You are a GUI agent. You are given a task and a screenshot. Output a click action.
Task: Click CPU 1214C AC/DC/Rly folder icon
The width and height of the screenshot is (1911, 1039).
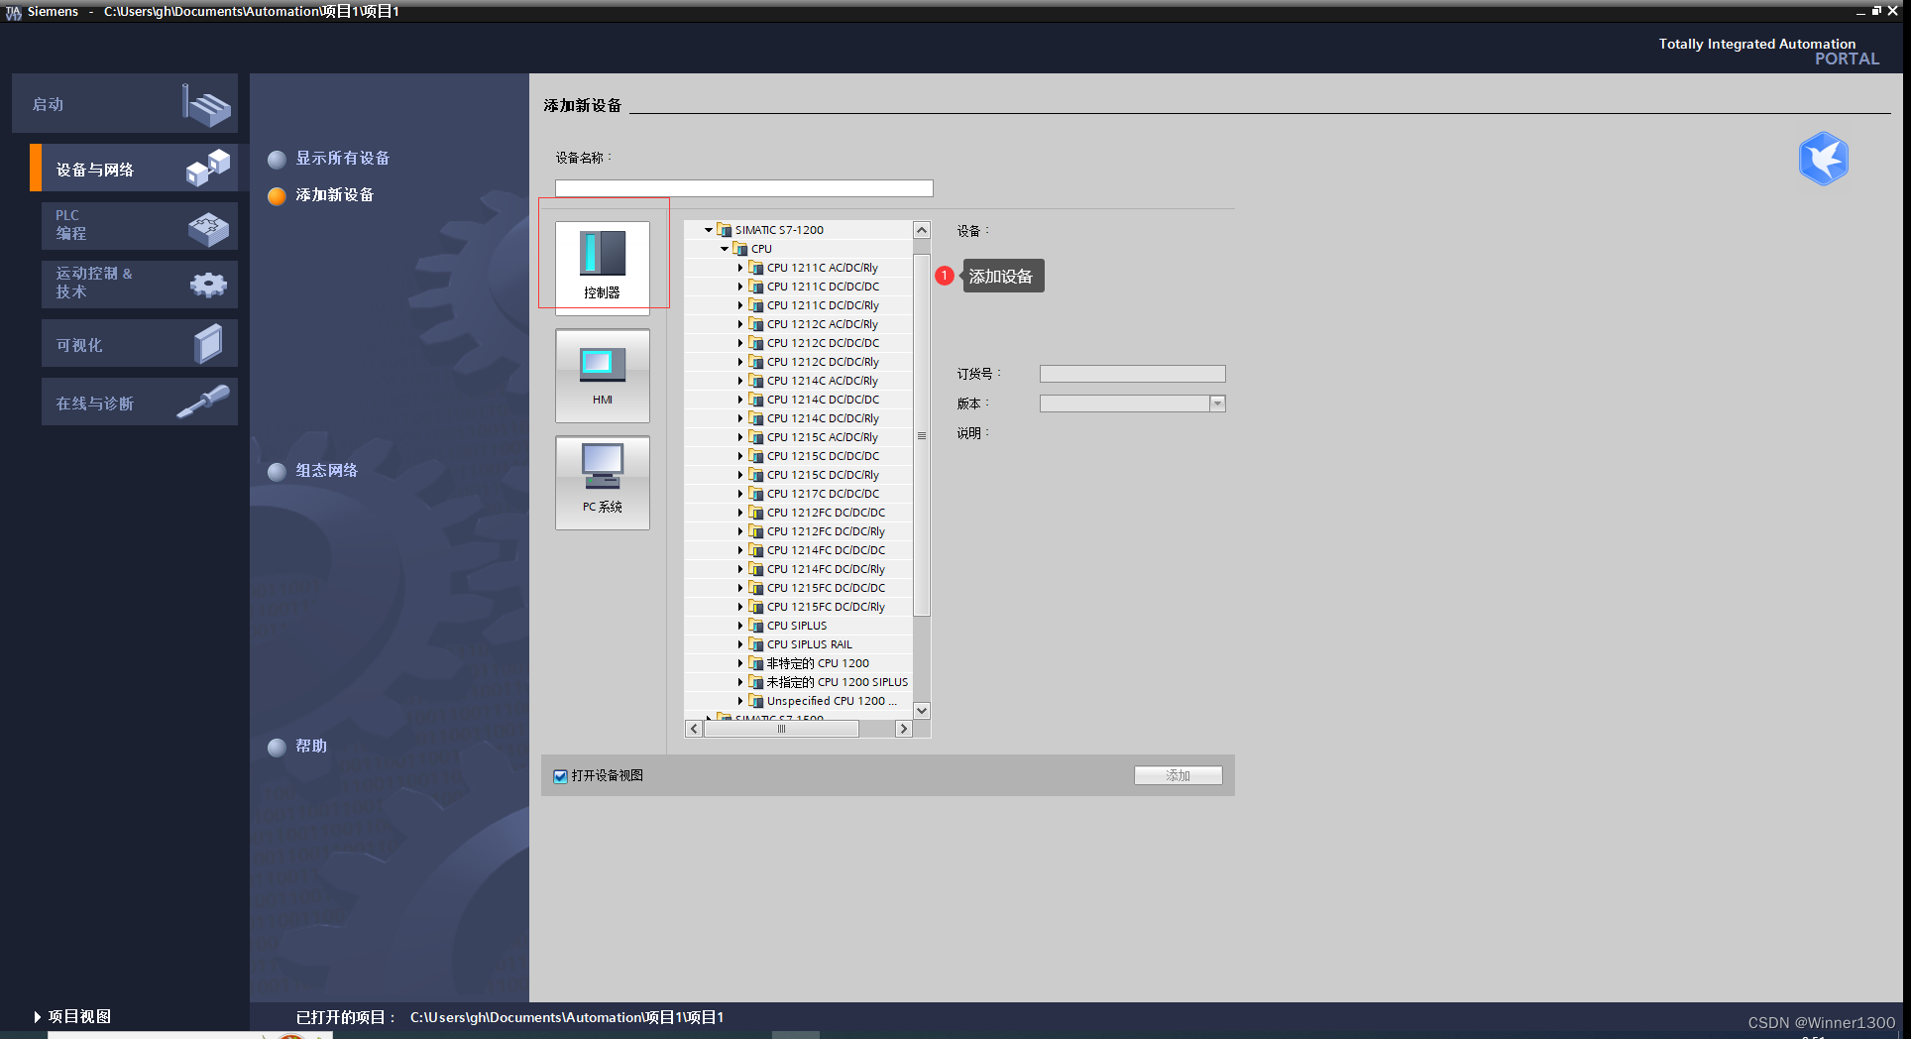point(756,381)
